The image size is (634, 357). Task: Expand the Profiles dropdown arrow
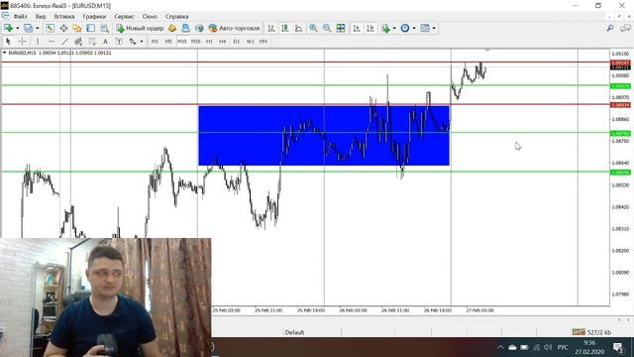tap(38, 29)
